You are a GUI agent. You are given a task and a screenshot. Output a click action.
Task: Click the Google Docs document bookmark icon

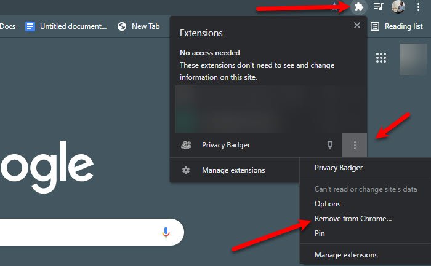(x=30, y=26)
